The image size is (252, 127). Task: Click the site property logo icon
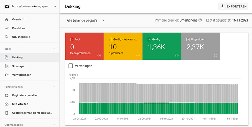(7, 7)
